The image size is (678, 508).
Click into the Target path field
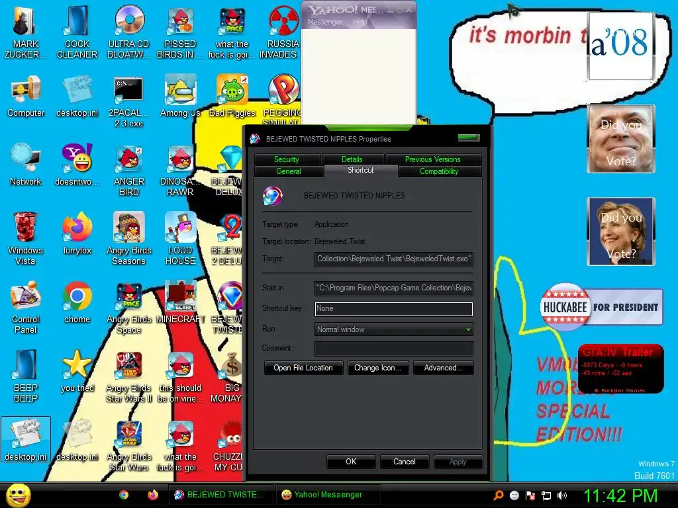[394, 259]
